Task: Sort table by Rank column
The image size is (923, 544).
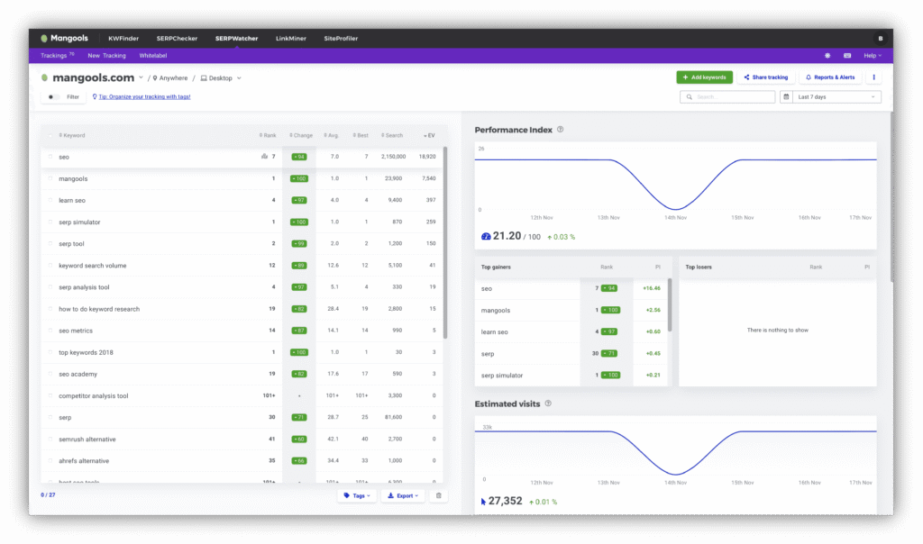Action: tap(268, 135)
